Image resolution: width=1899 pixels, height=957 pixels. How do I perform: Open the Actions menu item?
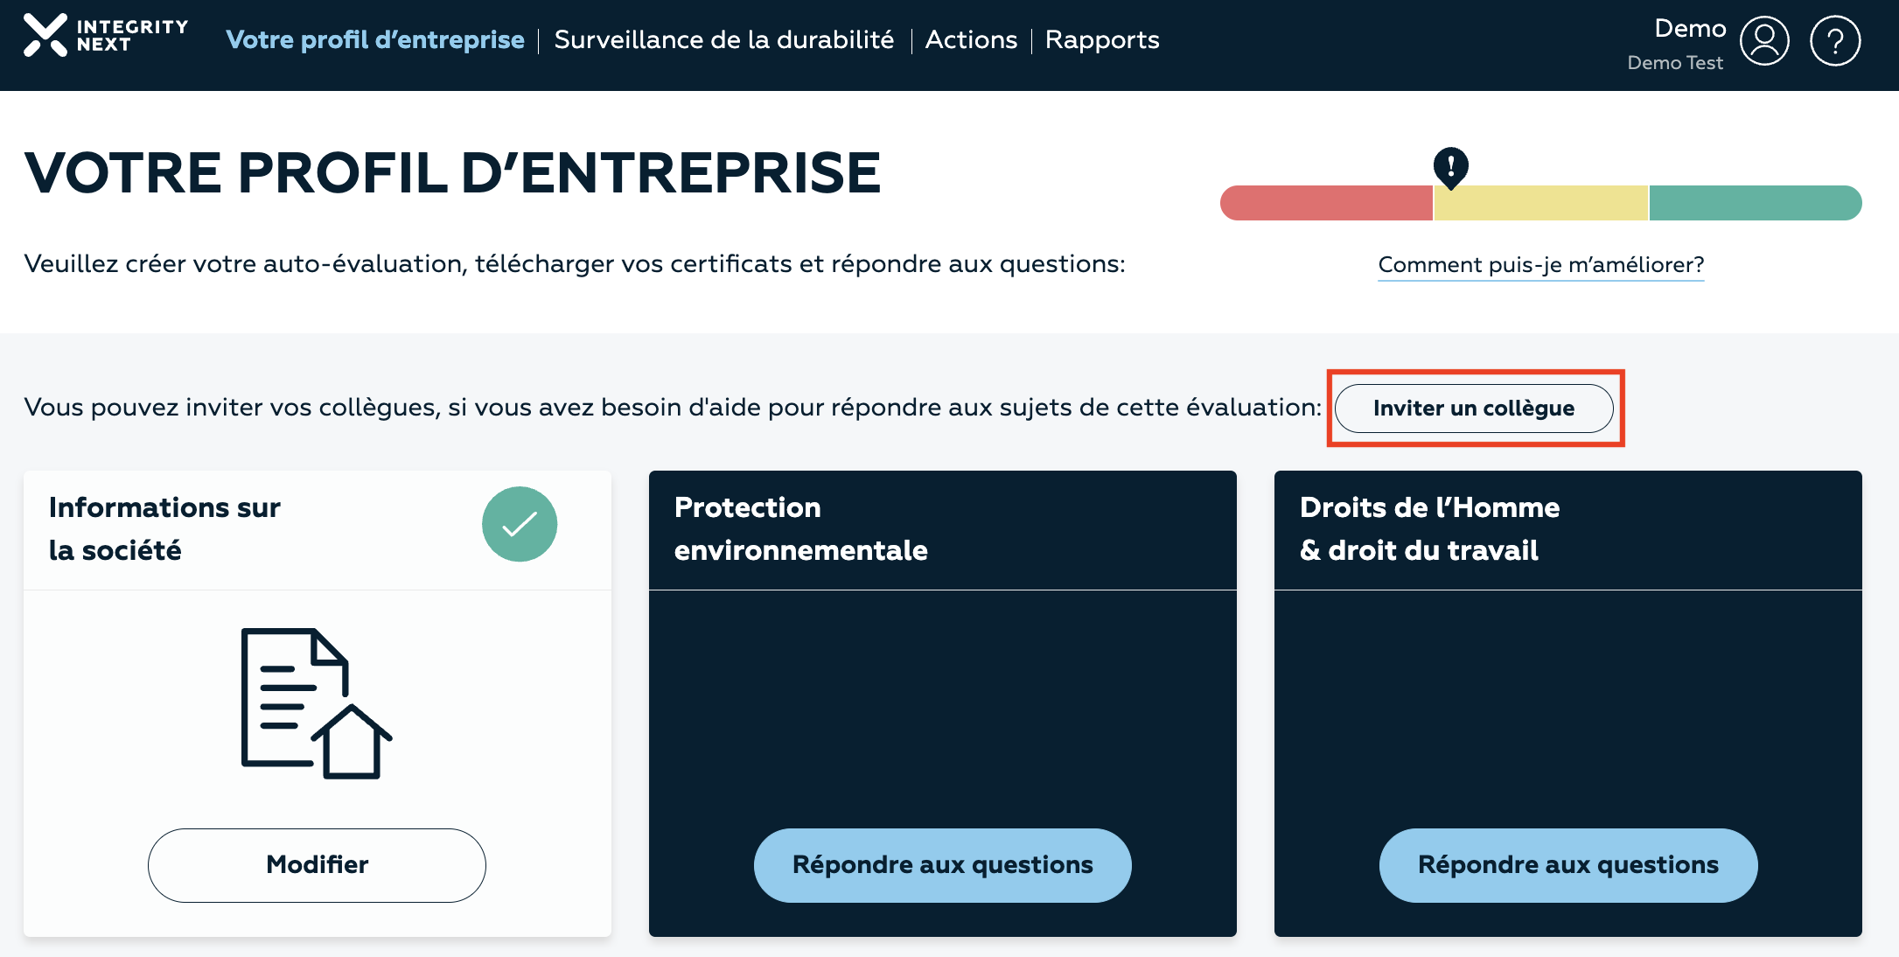[971, 40]
